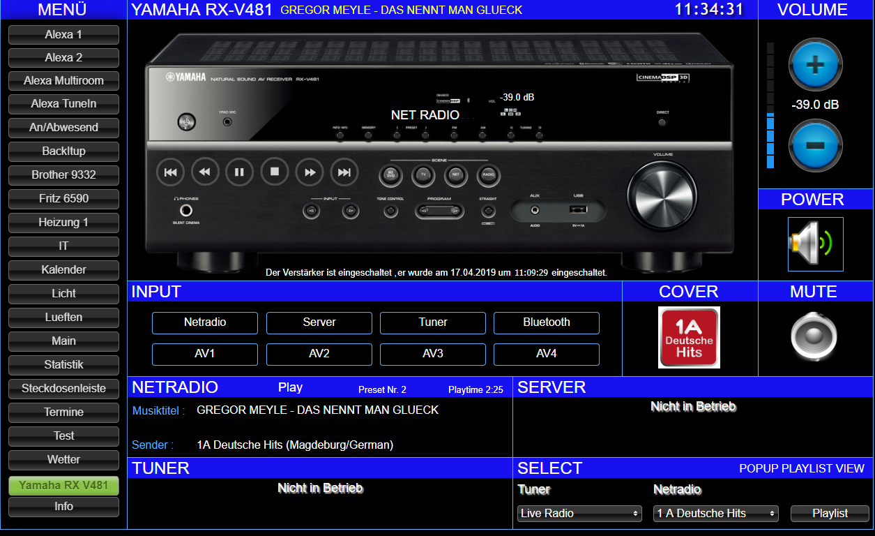Screen dimensions: 875x536
Task: Select the RADIO scene button on receiver
Action: coord(489,175)
